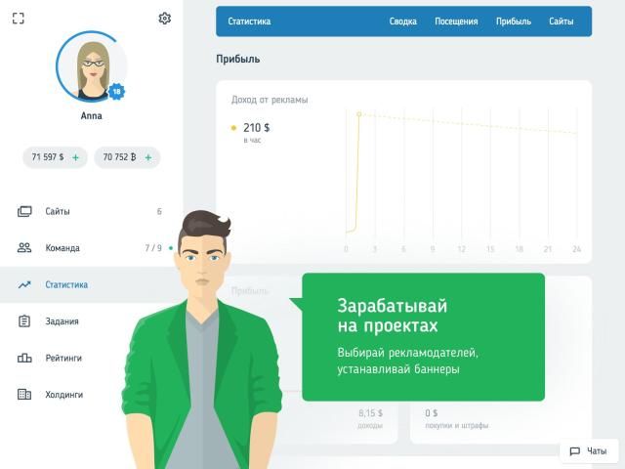Click the level 18 badge on avatar

tap(117, 92)
